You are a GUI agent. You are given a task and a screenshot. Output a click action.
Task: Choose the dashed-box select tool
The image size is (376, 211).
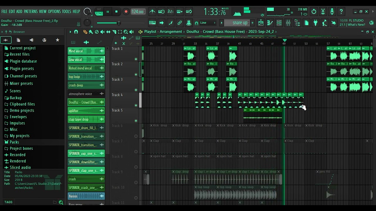coord(120,32)
